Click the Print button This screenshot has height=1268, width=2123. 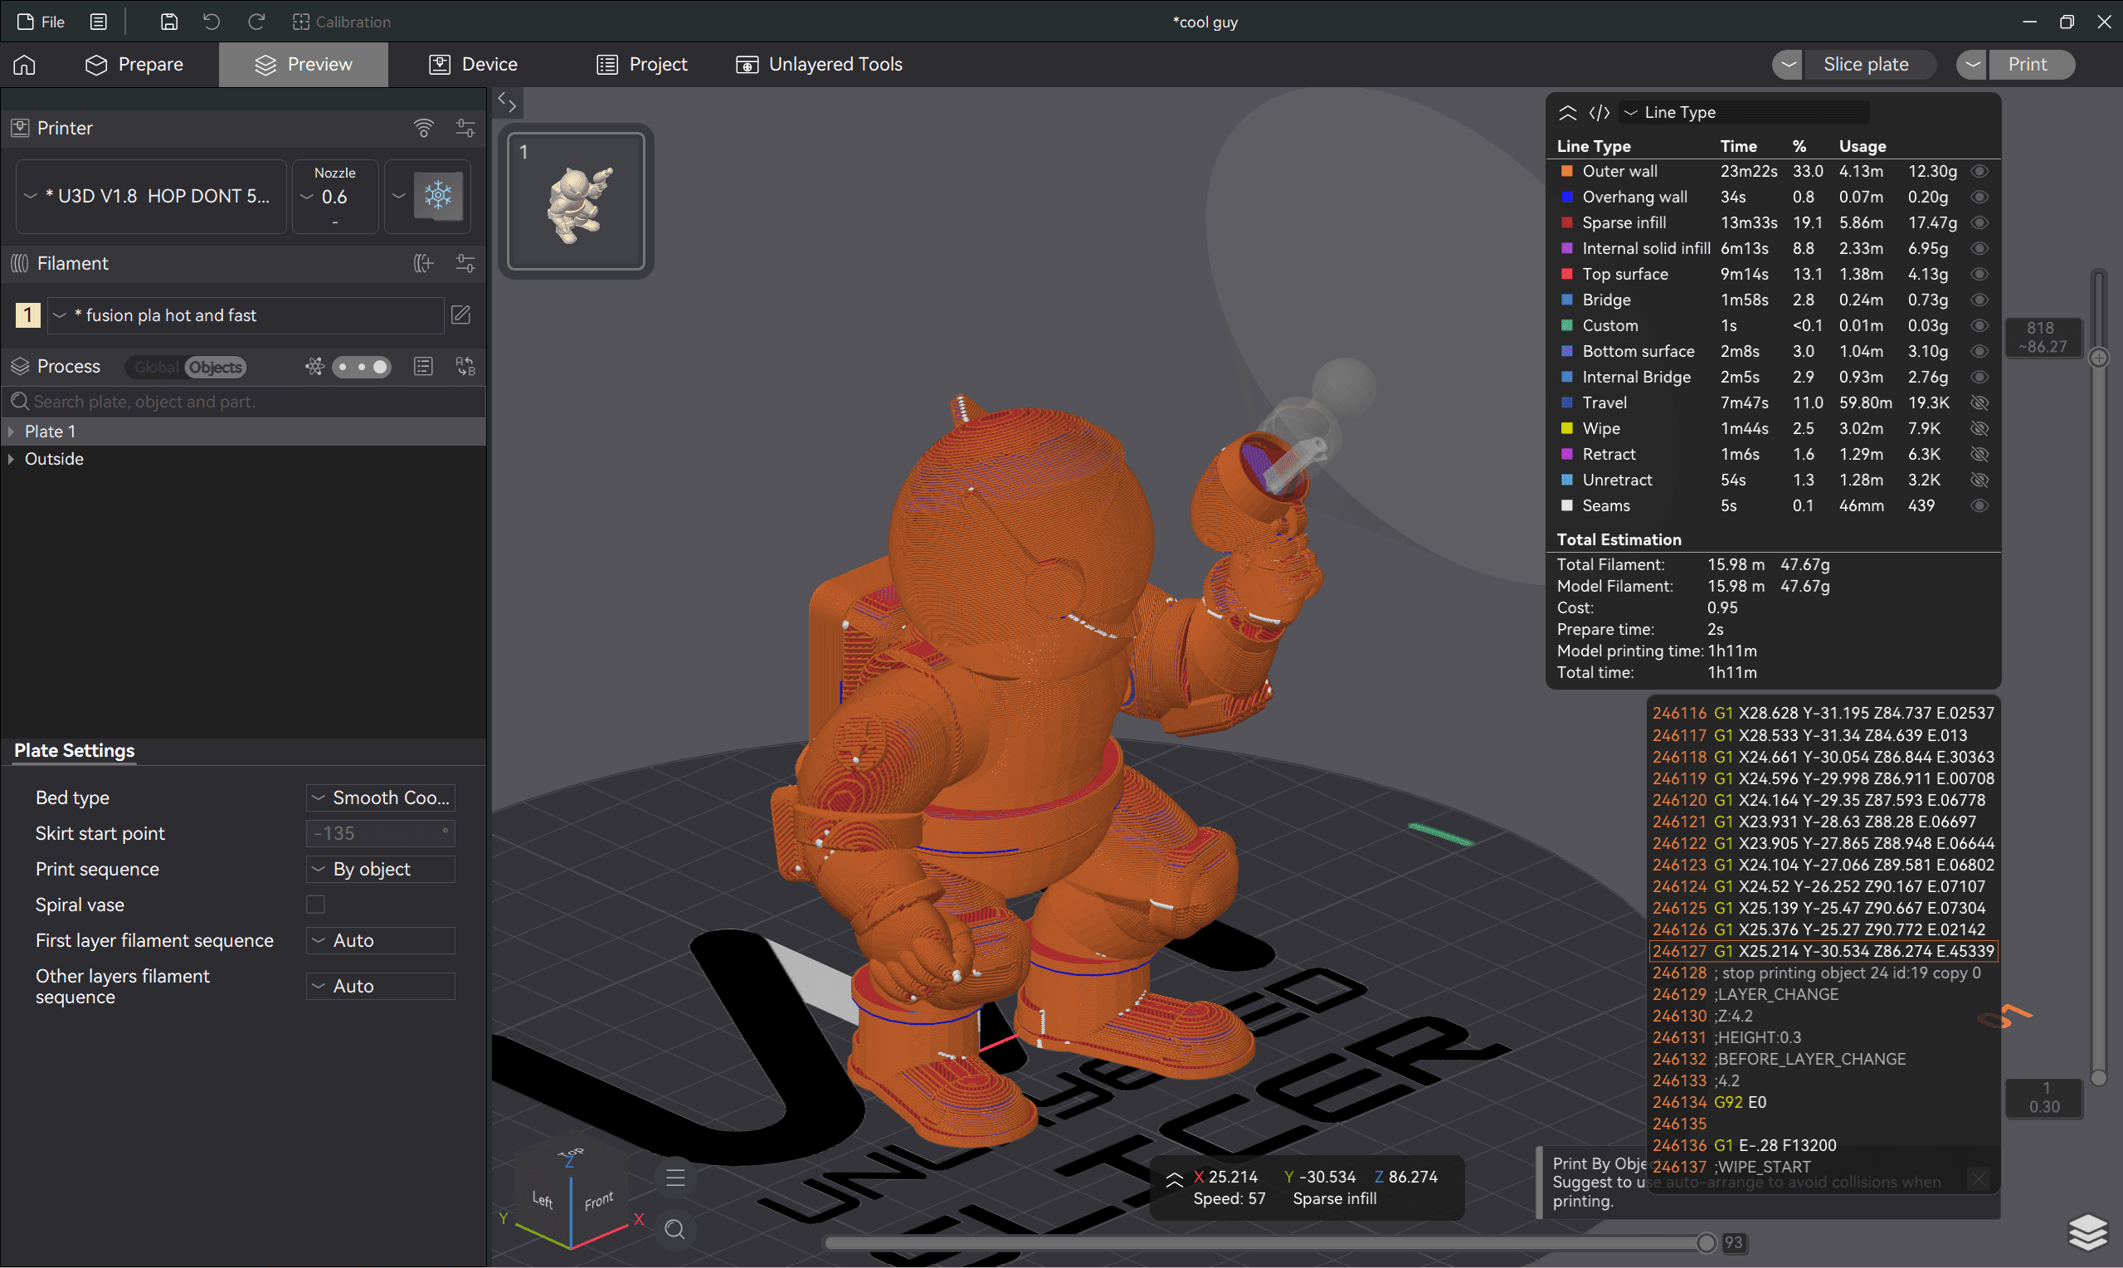coord(2031,65)
